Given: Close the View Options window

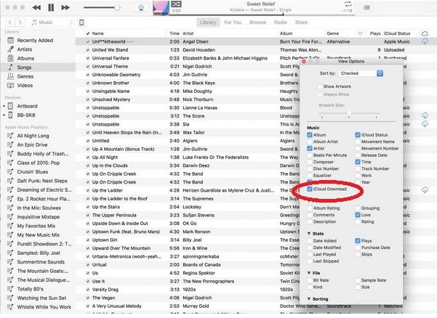Looking at the screenshot, I should click(304, 62).
